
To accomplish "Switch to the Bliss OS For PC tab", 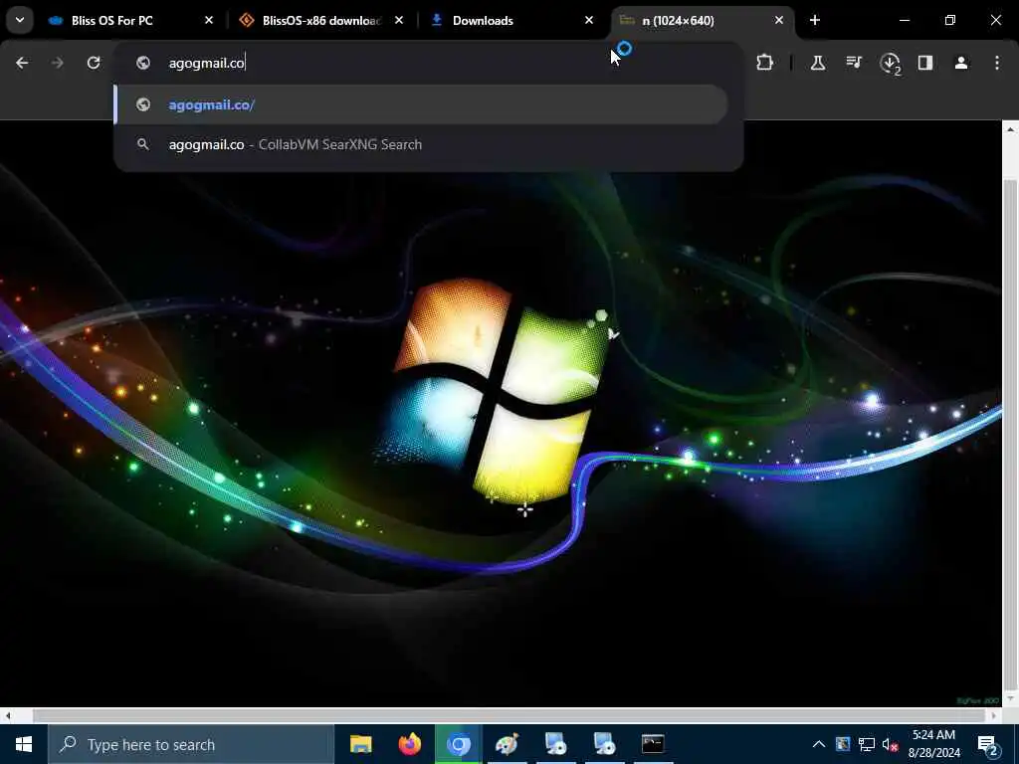I will [x=130, y=20].
